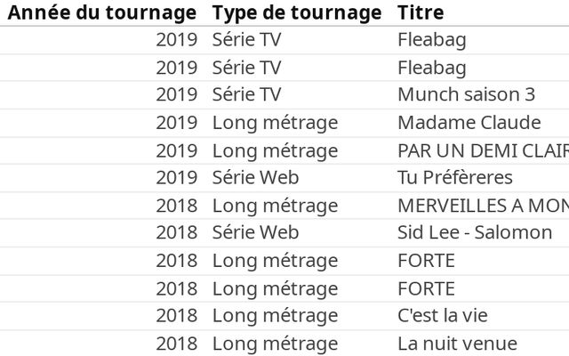Click the first Fleabag title cell
The image size is (569, 356).
[432, 40]
